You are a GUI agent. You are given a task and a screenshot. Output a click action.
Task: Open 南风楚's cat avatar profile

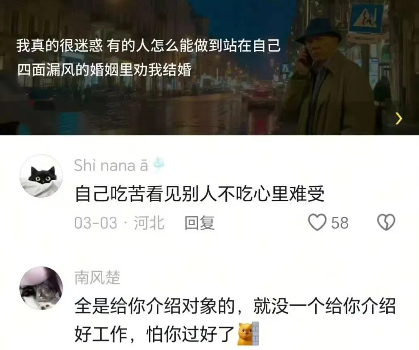[41, 288]
